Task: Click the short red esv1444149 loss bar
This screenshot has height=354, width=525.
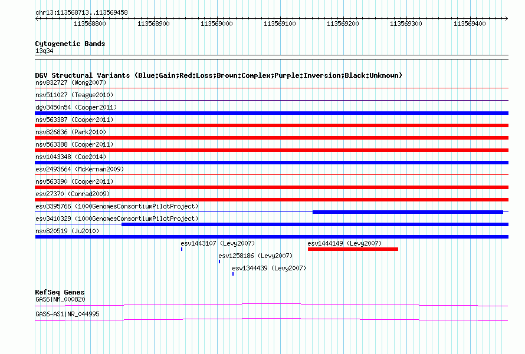Action: (353, 249)
